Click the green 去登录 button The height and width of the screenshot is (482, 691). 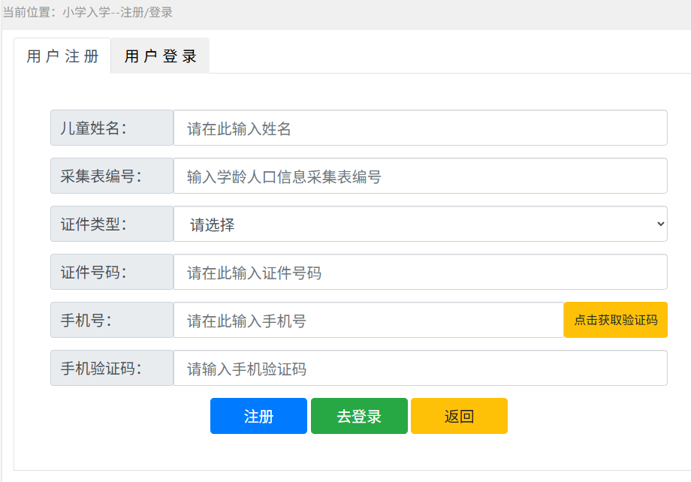point(359,416)
